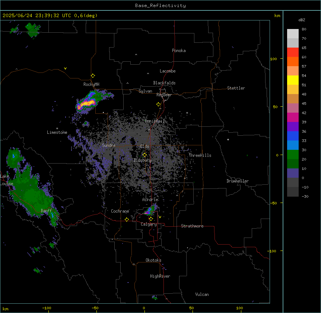Viewport: 321px width, 313px height.
Task: Click the Stettler city label
Action: click(x=236, y=88)
